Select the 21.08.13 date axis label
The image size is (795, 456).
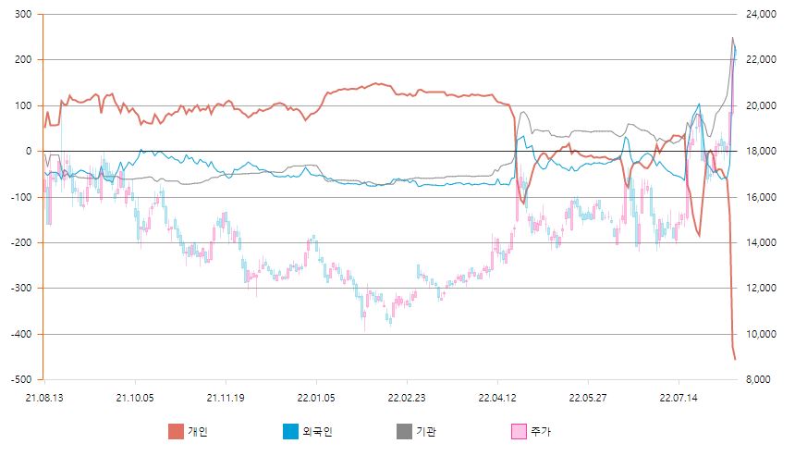[x=44, y=398]
